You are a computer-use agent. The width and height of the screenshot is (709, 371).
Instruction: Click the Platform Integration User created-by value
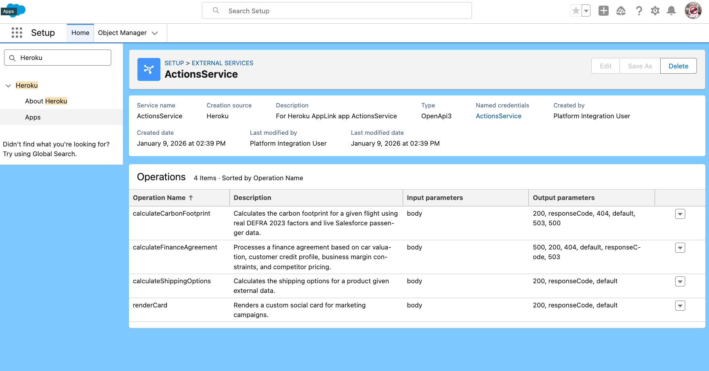tap(592, 116)
